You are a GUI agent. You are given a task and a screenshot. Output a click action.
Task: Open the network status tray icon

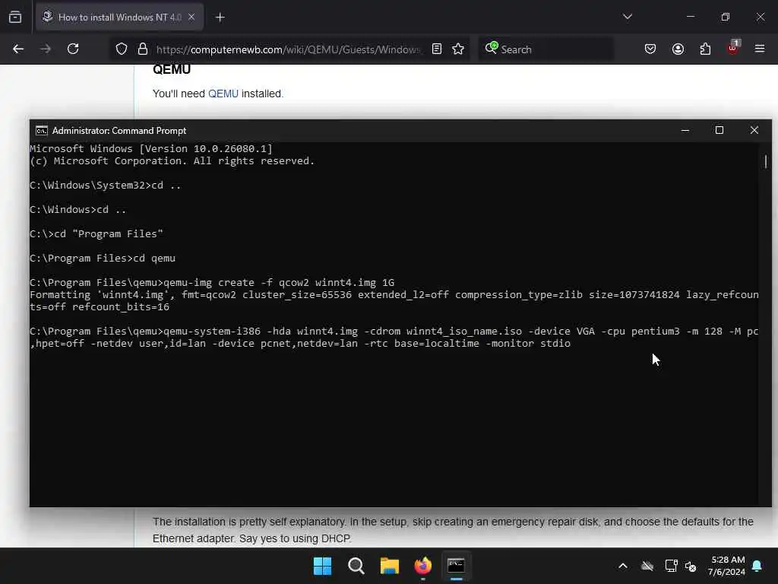pos(671,566)
